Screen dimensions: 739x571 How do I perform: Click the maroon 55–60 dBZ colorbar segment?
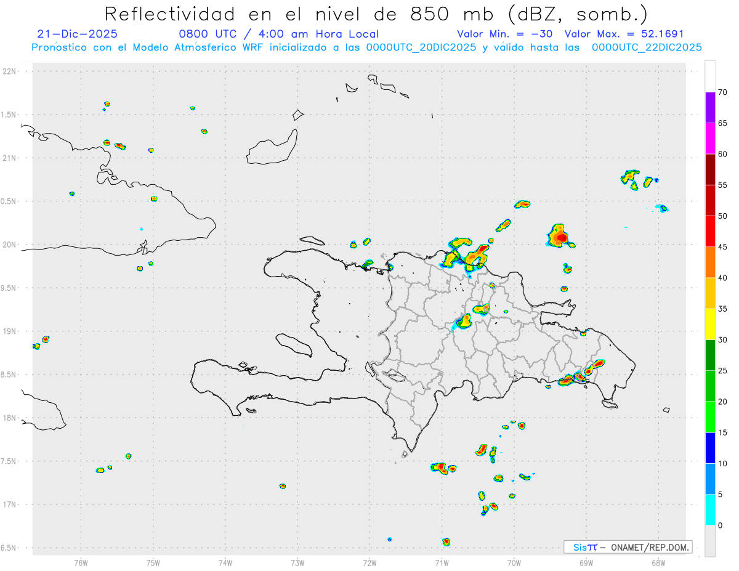[x=710, y=169]
